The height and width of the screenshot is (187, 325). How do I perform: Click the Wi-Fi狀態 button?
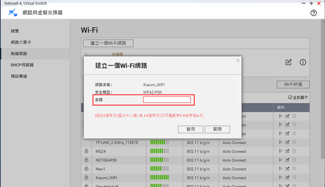point(293,85)
